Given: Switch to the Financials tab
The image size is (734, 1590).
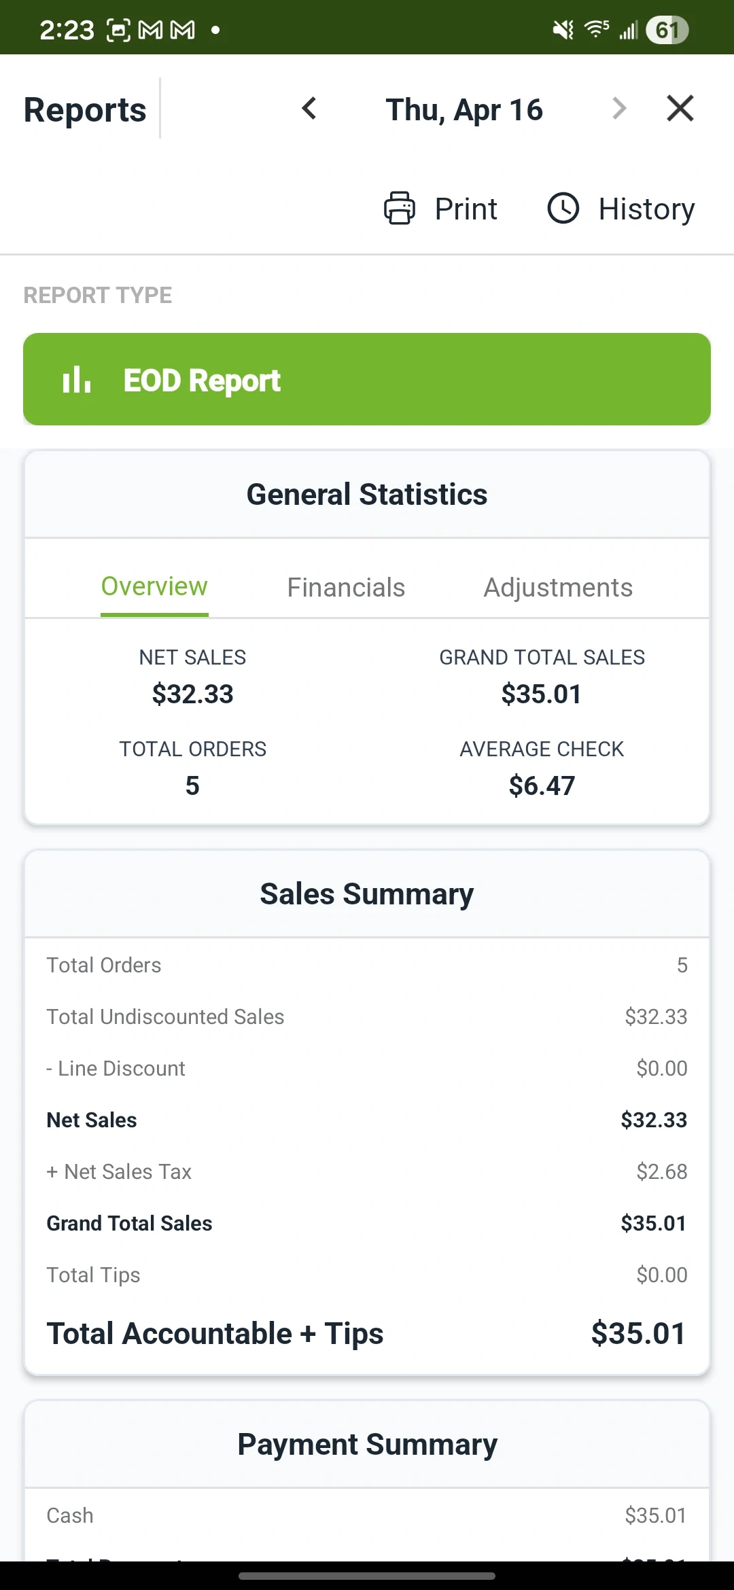Looking at the screenshot, I should [345, 587].
